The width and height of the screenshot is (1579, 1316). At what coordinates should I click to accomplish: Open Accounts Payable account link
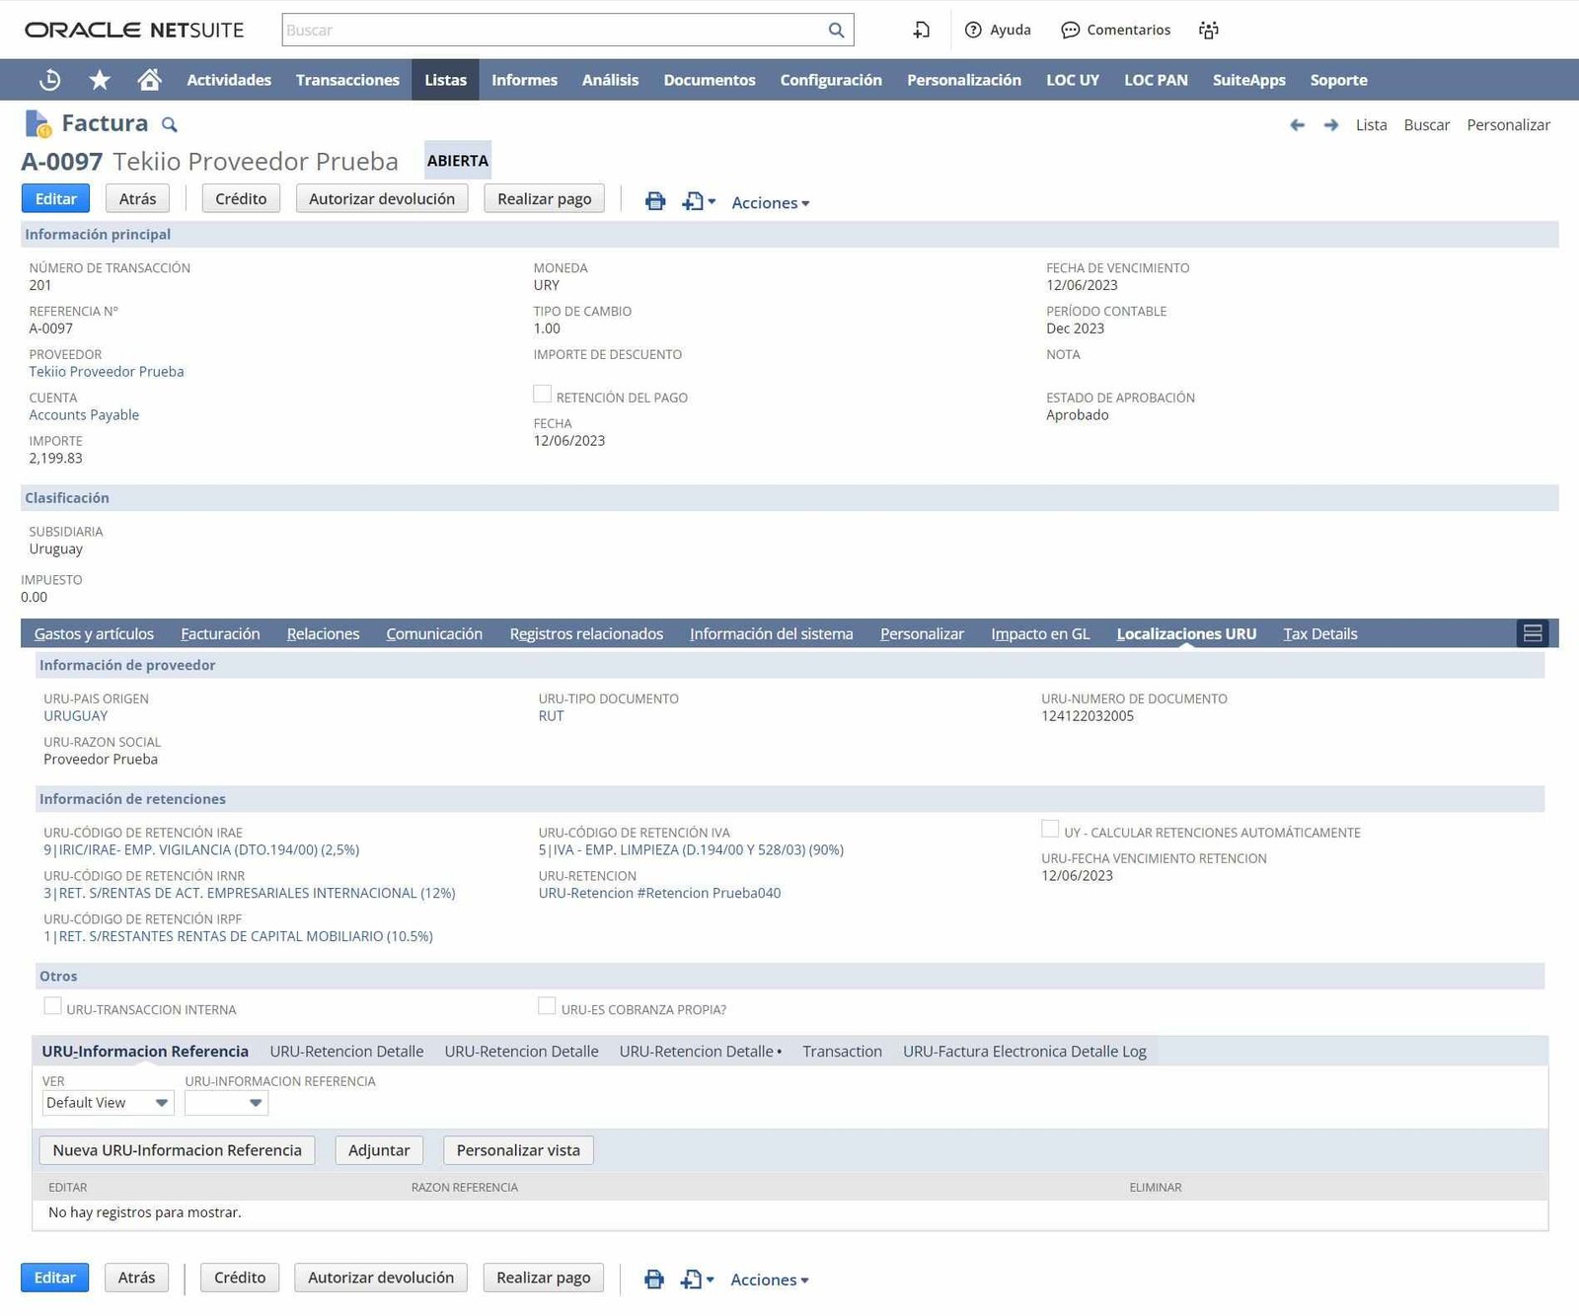point(84,415)
